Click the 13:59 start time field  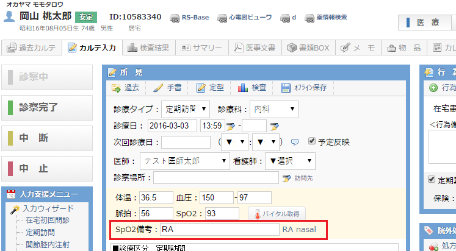click(212, 126)
